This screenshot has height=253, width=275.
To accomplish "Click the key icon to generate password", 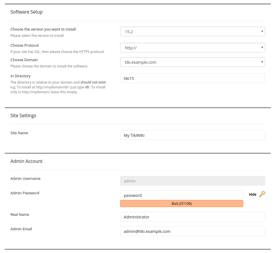I will coord(262,194).
